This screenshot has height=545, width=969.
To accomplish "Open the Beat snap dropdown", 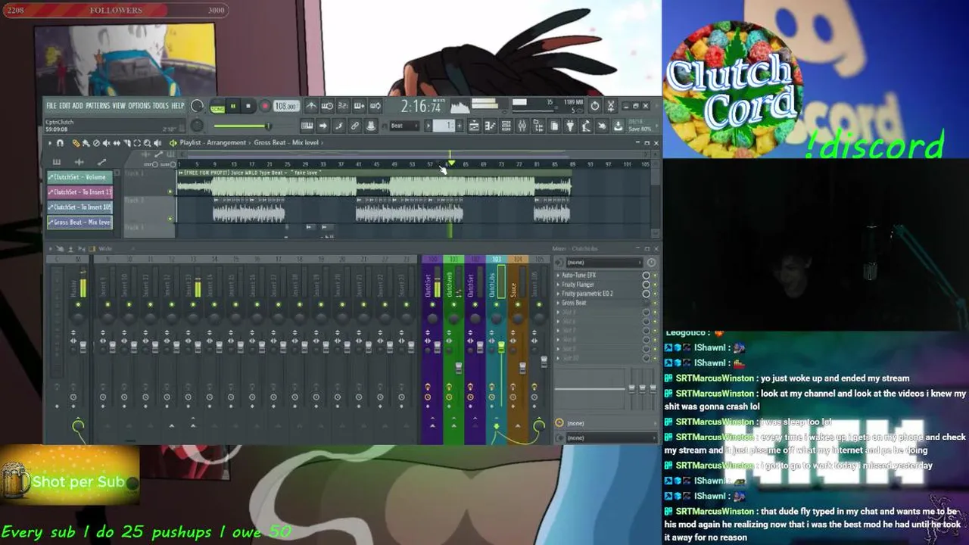I will pyautogui.click(x=405, y=126).
